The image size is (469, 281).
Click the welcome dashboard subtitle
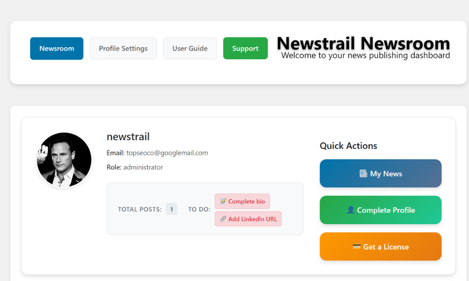click(365, 56)
